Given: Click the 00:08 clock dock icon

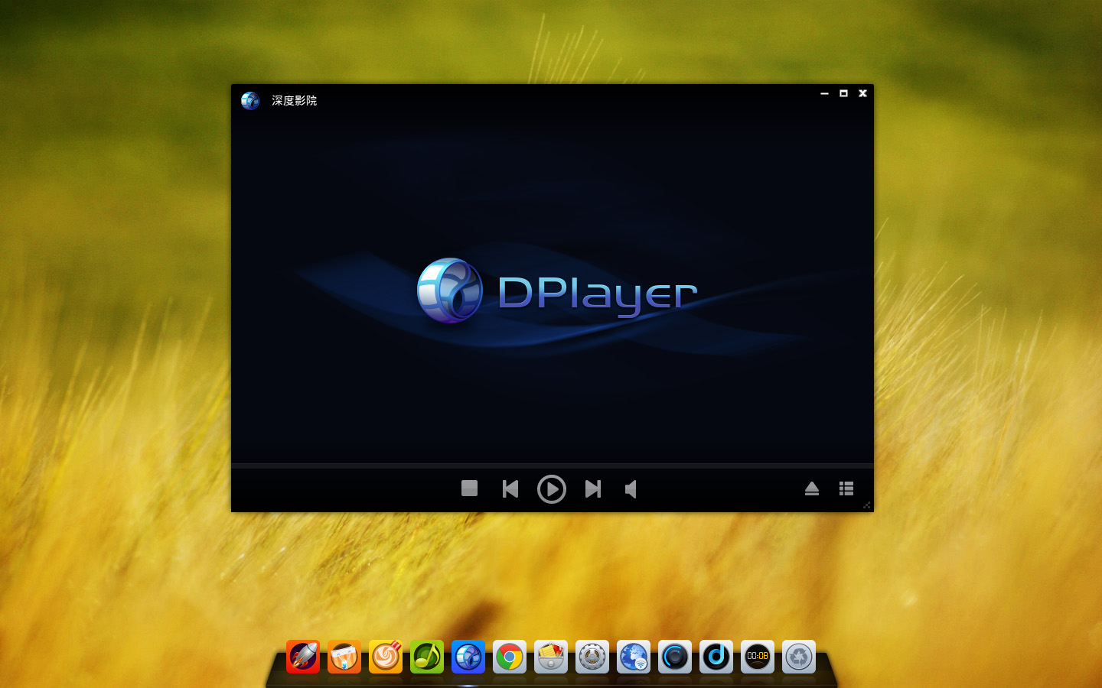Looking at the screenshot, I should point(758,657).
